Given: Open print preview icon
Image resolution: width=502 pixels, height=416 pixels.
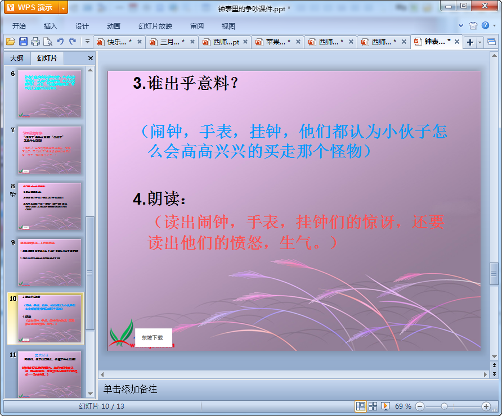Looking at the screenshot, I should [48, 42].
